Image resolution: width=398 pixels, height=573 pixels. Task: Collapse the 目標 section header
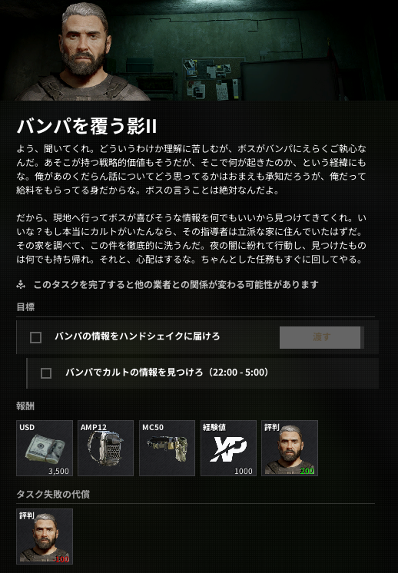pyautogui.click(x=25, y=307)
